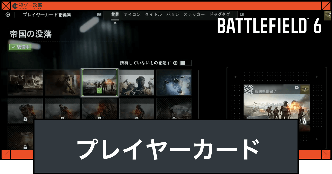This screenshot has width=332, height=174.
Task: Click the rank 7 badge on the preview card
Action: click(x=305, y=89)
